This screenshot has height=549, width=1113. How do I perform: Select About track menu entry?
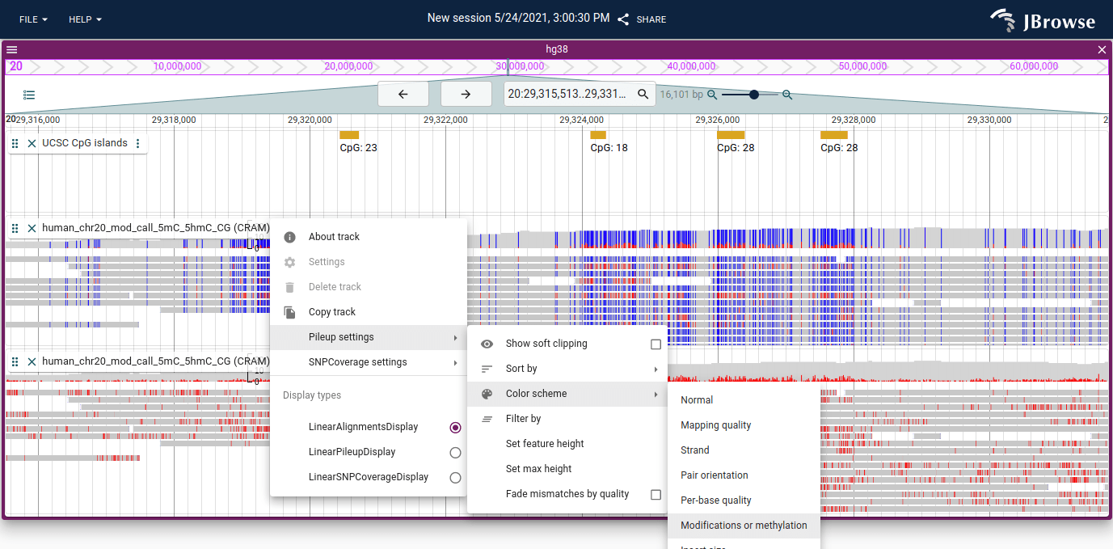point(369,237)
